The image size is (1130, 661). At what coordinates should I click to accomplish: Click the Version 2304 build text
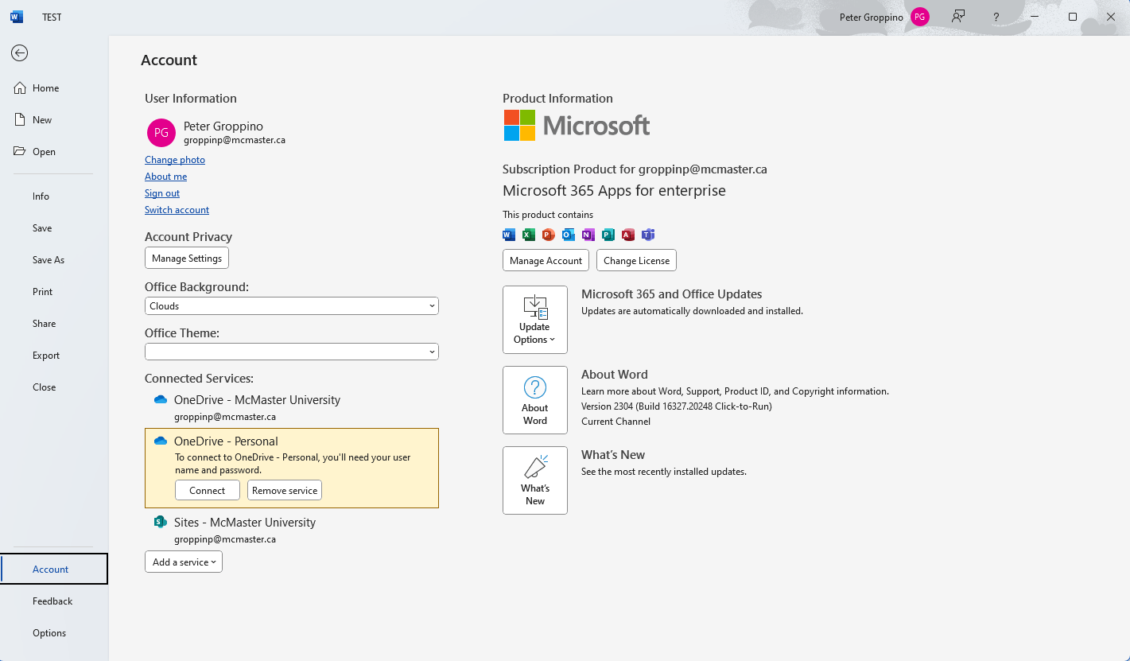pyautogui.click(x=677, y=406)
